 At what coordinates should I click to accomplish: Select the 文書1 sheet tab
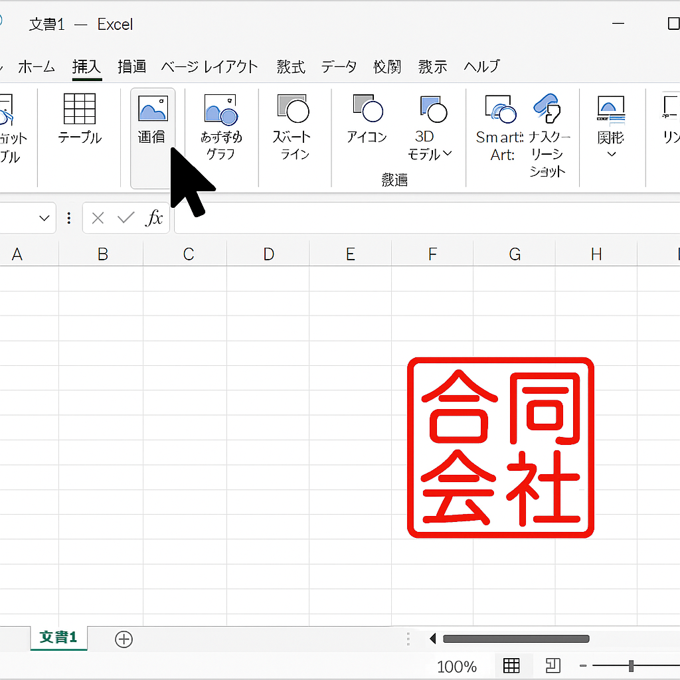(58, 637)
